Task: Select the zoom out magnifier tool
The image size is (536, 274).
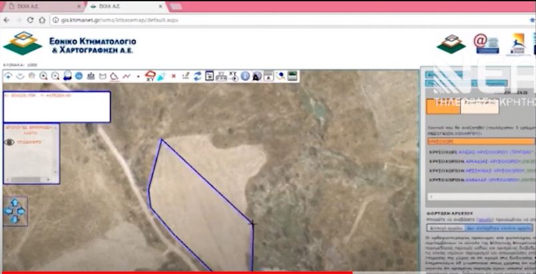Action: [55, 76]
